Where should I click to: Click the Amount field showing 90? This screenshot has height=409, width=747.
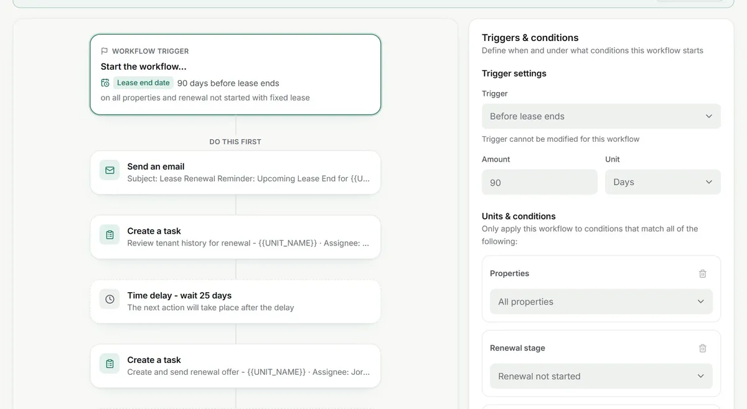(540, 182)
